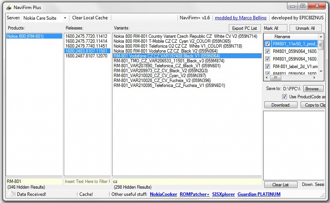
Task: Click the variants filter field containing cz
Action: tap(187, 181)
